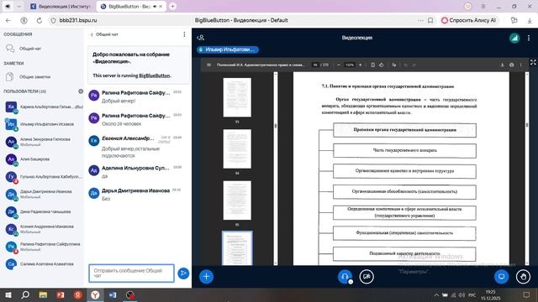Make the presentation fullscreen
538x302 pixels.
pyautogui.click(x=533, y=62)
